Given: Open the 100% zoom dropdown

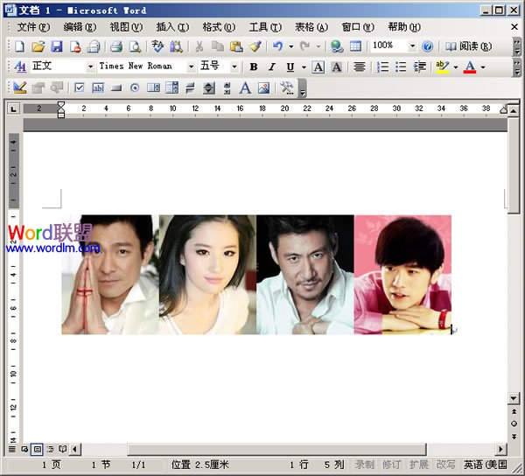Looking at the screenshot, I should point(411,46).
